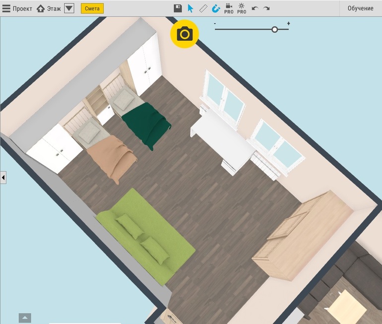This screenshot has width=382, height=324.
Task: Open the Проект hamburger menu
Action: tap(17, 8)
